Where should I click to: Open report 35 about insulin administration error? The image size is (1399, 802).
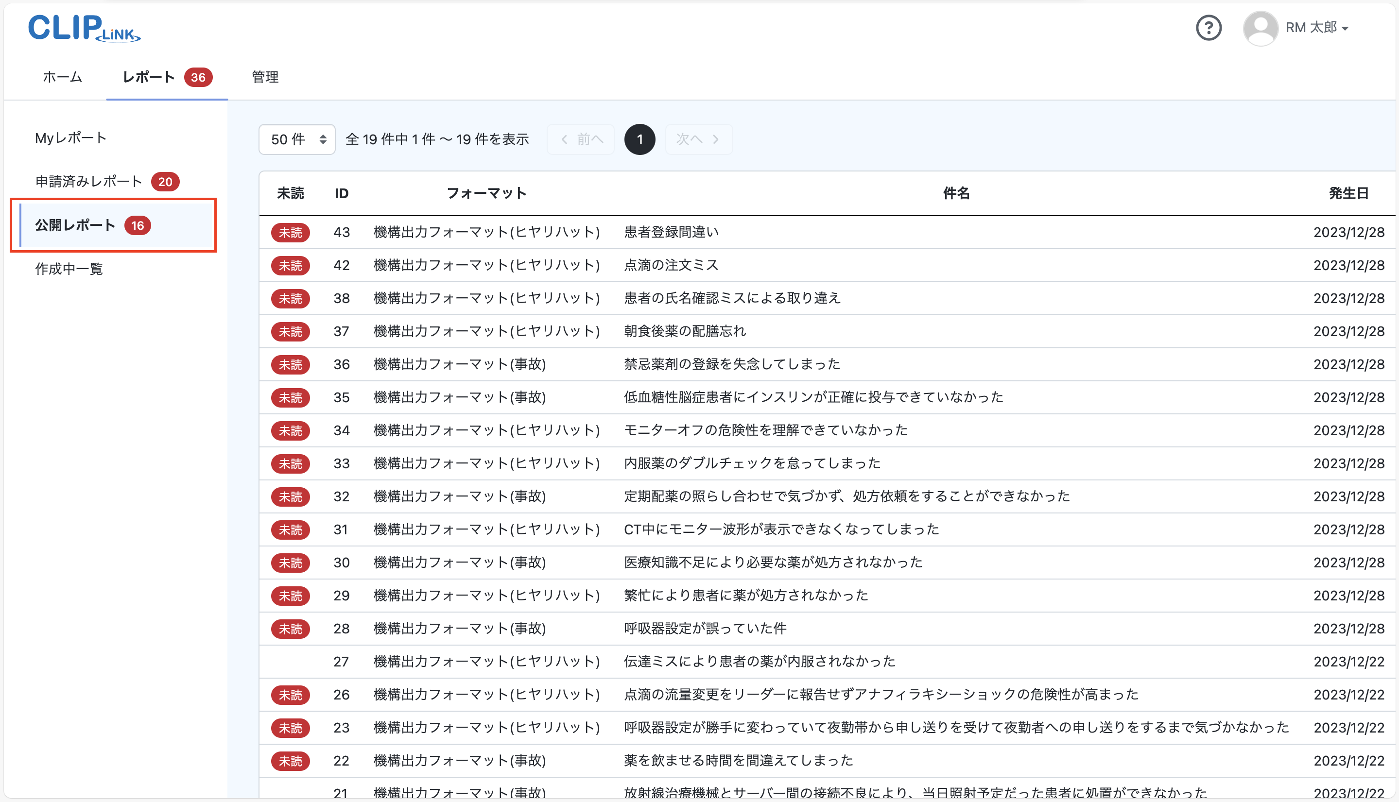(x=812, y=397)
